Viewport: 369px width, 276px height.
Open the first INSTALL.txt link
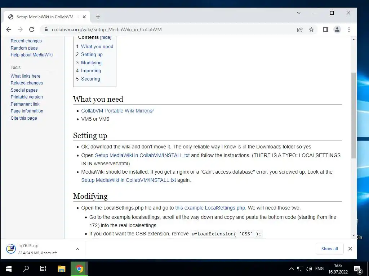(142, 155)
